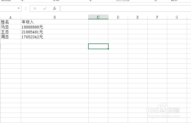Click into the formula bar input
This screenshot has height=123, width=191.
point(126,8)
